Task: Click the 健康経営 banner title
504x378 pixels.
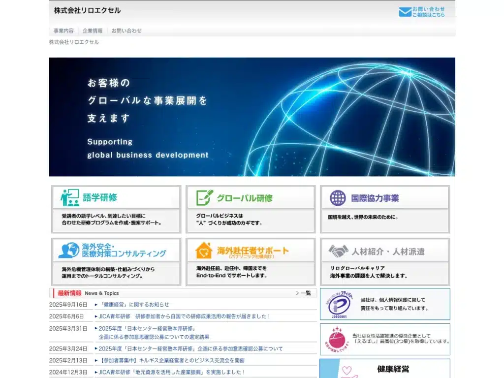Action: coord(393,369)
